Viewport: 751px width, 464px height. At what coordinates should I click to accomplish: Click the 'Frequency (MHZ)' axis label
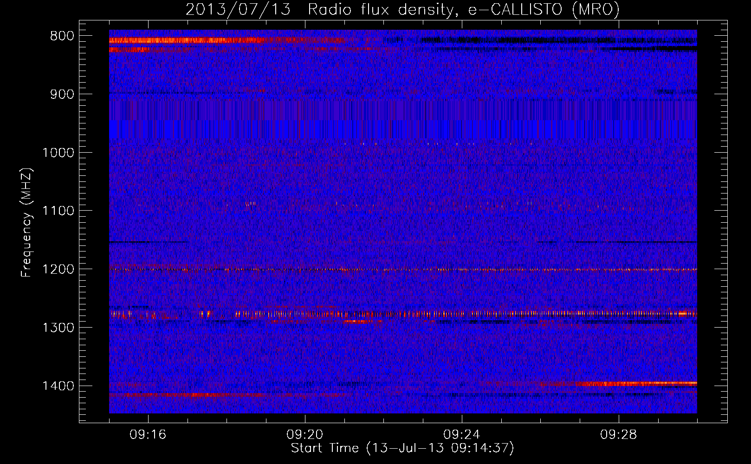tap(26, 223)
